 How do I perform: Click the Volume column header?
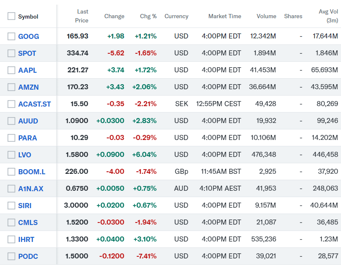(x=266, y=16)
